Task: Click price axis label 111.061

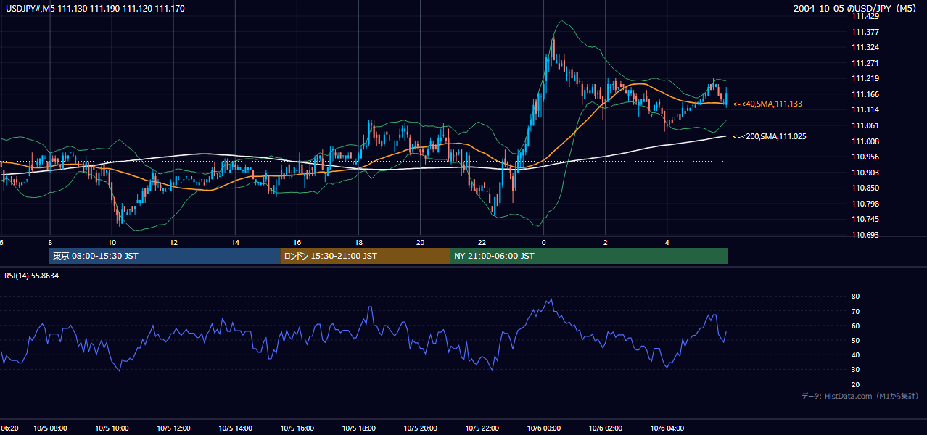Action: pyautogui.click(x=865, y=125)
